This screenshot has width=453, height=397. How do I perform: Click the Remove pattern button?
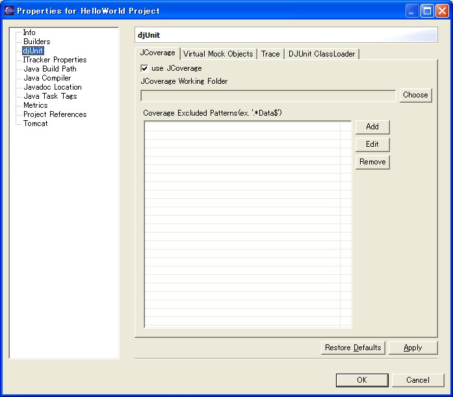pos(372,162)
